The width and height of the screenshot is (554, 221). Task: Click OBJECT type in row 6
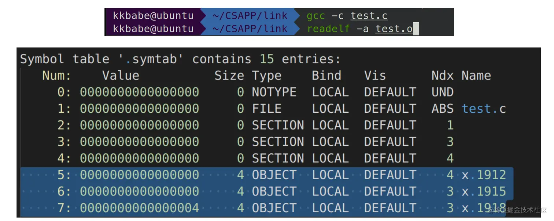click(x=274, y=191)
